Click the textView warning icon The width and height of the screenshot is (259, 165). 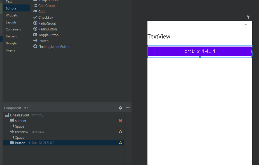pos(121,131)
